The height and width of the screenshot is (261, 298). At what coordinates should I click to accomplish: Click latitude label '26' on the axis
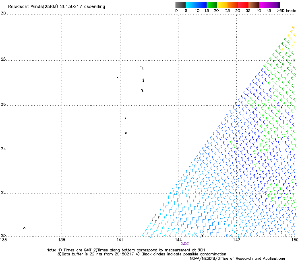point(3,104)
